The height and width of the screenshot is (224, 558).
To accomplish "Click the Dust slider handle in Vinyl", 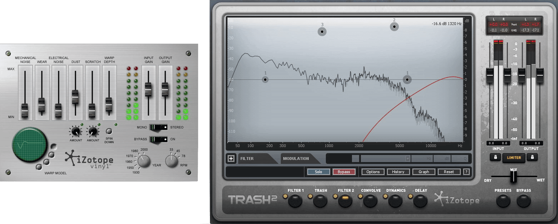I will (x=75, y=97).
